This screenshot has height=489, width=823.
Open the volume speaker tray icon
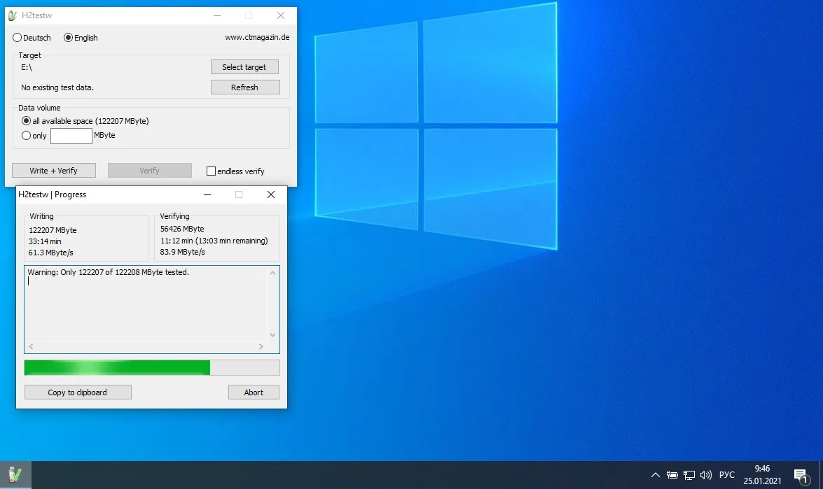pyautogui.click(x=706, y=475)
